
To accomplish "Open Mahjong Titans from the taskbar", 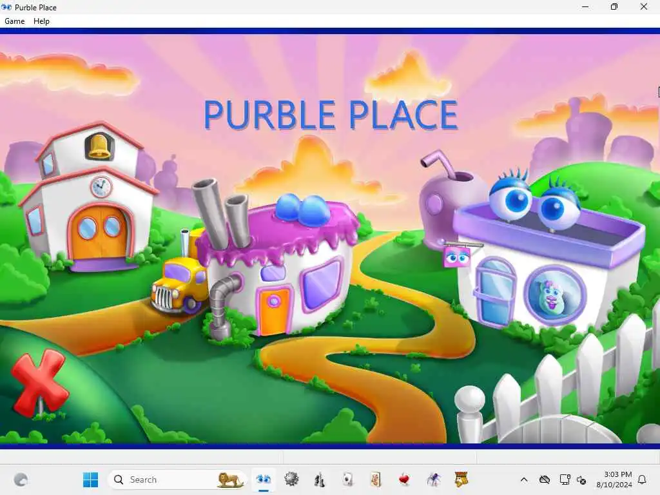I will 376,480.
